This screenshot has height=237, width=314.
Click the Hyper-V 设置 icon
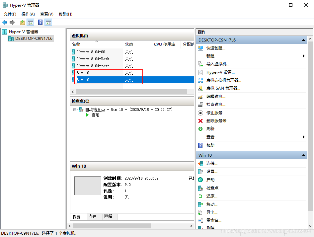tap(200, 72)
